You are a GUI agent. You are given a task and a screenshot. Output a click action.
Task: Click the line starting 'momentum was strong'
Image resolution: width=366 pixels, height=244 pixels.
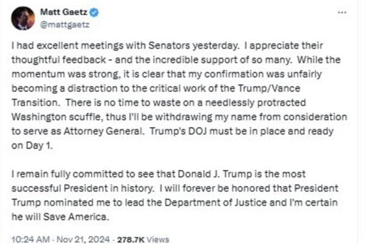click(x=167, y=74)
